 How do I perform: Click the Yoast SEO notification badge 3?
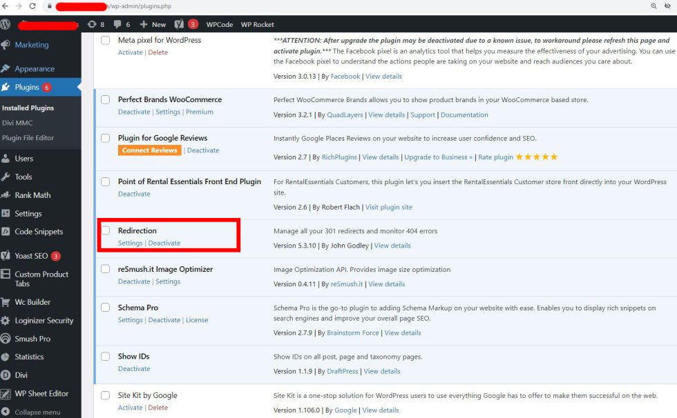coord(56,256)
